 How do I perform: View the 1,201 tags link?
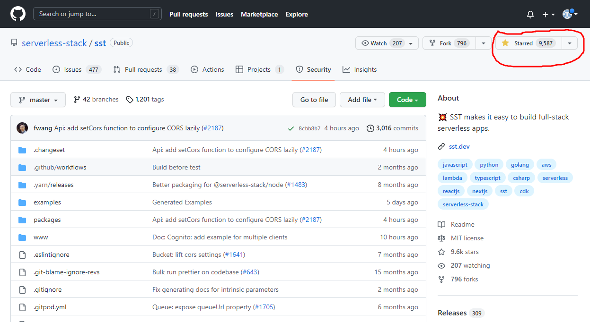click(145, 100)
